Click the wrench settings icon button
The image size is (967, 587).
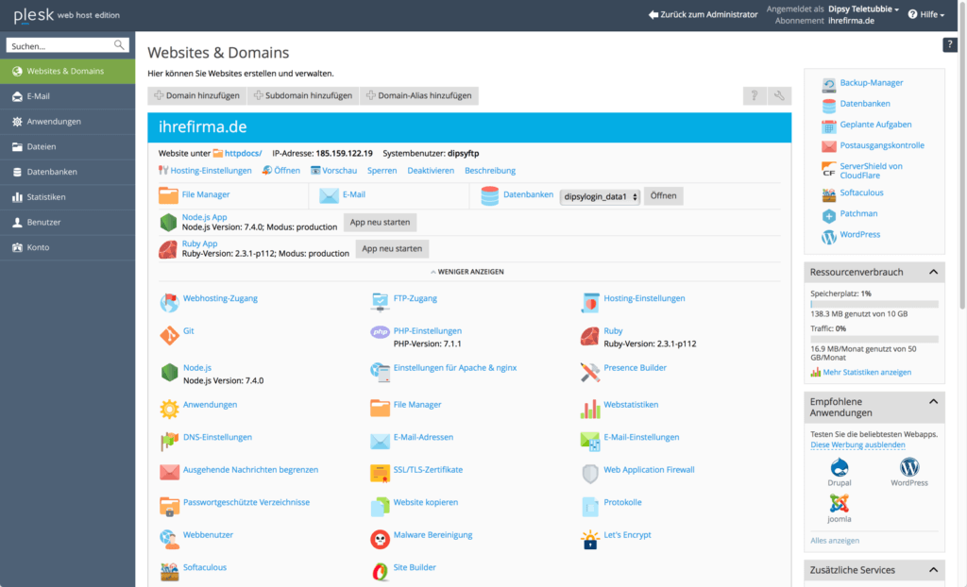[779, 95]
